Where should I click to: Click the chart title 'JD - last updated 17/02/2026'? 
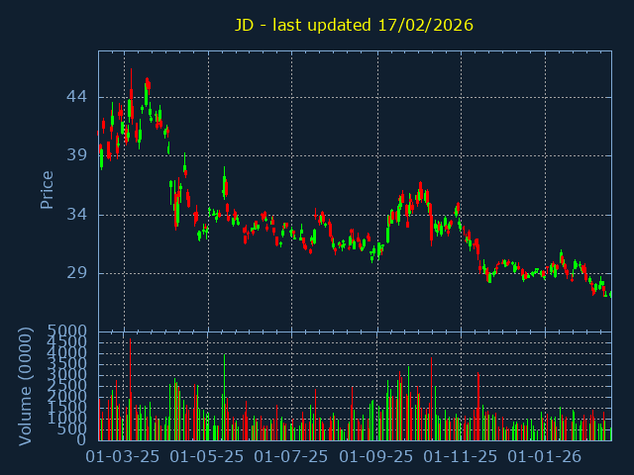[354, 25]
